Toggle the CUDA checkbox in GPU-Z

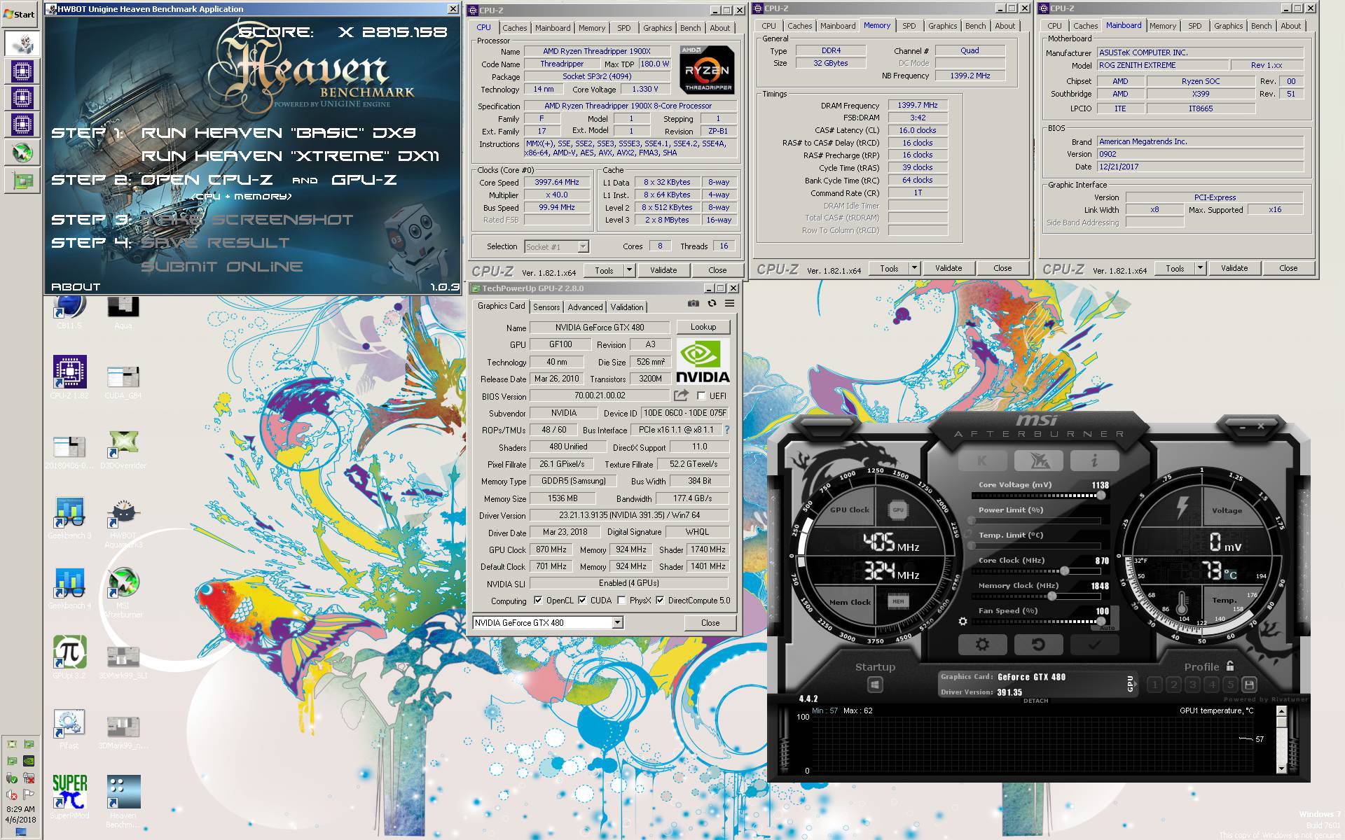tap(582, 601)
